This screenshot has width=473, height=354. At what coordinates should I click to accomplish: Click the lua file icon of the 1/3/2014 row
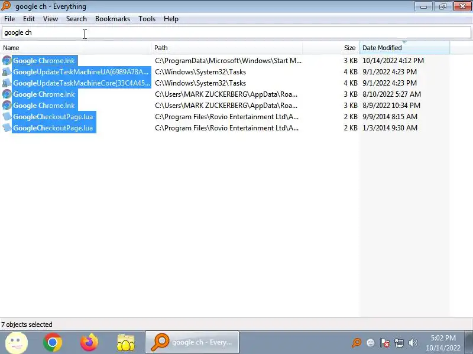point(7,128)
